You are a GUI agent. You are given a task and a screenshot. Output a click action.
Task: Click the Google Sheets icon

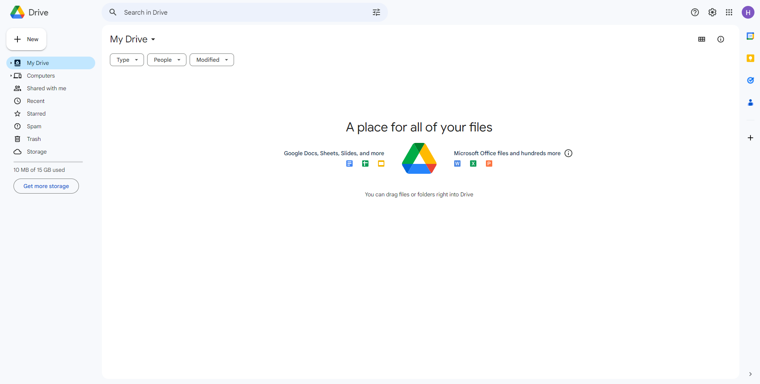tap(365, 163)
